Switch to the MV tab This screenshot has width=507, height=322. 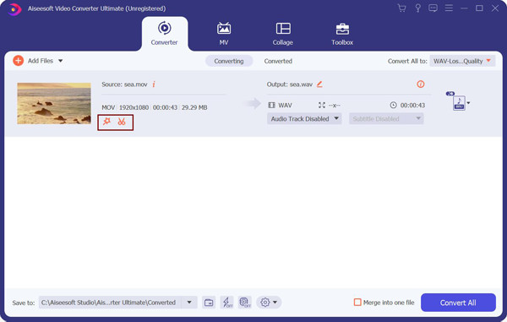coord(224,34)
